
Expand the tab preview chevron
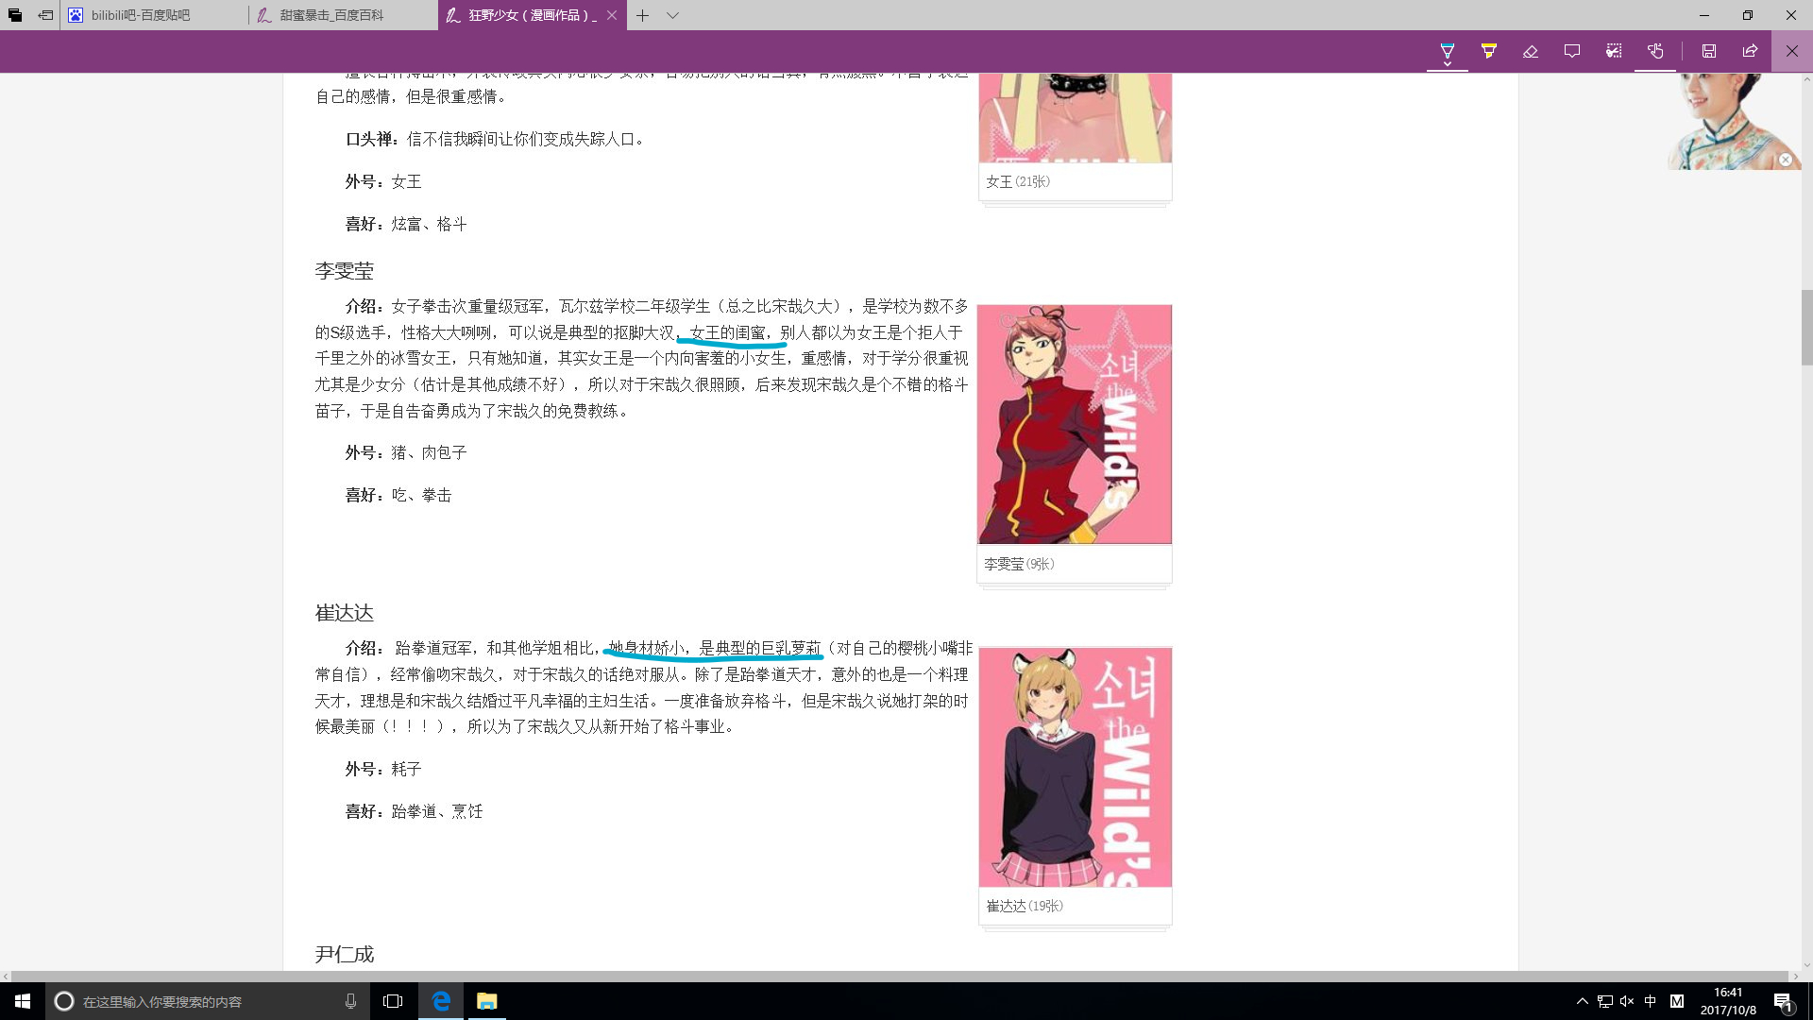[x=672, y=15]
